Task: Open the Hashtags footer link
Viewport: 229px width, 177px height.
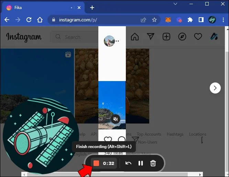Action: point(175,134)
